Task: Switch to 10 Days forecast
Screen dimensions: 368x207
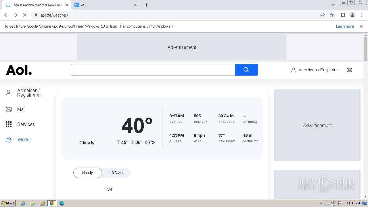Action: click(116, 173)
